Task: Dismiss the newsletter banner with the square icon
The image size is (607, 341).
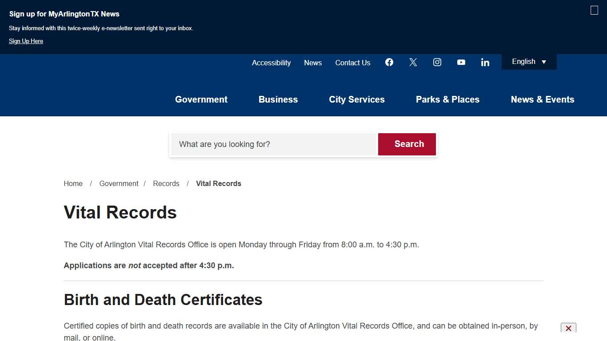Action: pos(594,10)
